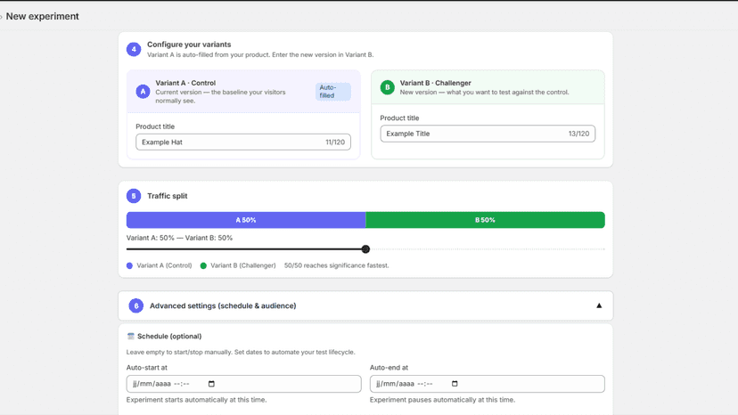Image resolution: width=738 pixels, height=415 pixels.
Task: Click the Schedule (optional) heading
Action: tap(169, 336)
